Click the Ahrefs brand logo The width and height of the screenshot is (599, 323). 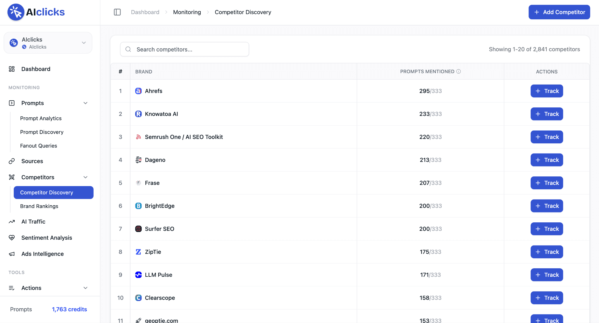coord(138,91)
